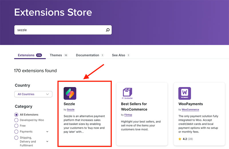Expand Shipping, Delivery and Fulfillment chevron

(x=47, y=141)
